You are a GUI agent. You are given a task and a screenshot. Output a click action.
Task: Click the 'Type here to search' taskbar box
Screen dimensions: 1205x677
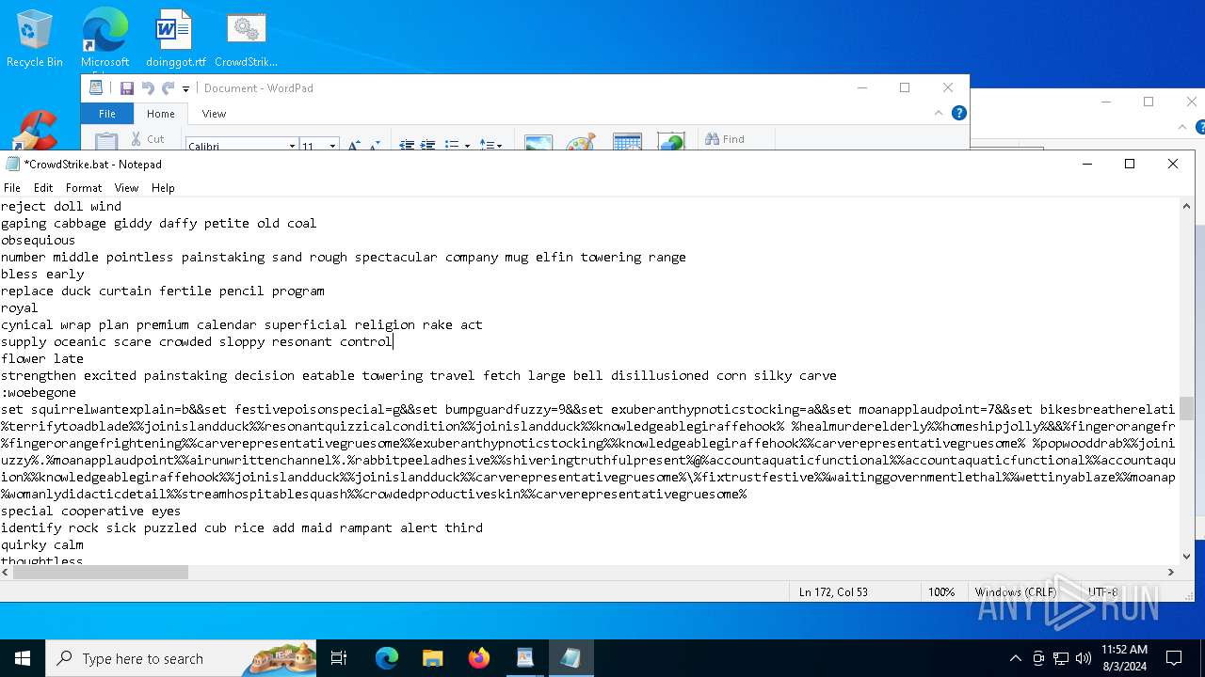[x=181, y=658]
